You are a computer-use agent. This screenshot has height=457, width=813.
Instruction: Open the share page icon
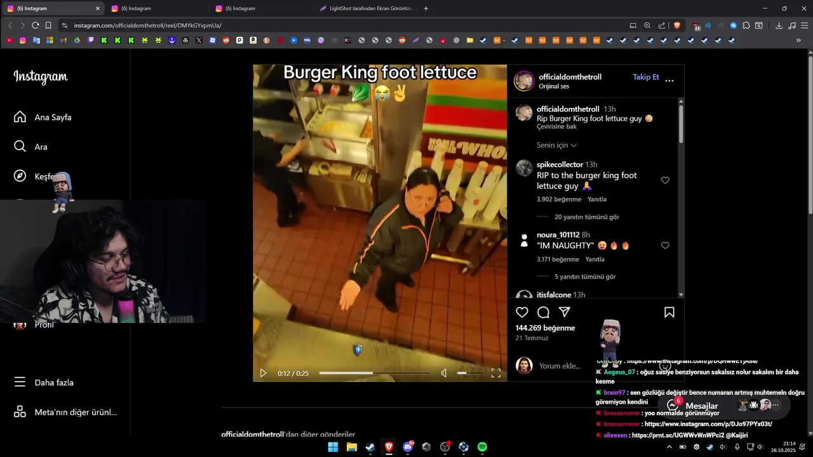point(662,25)
